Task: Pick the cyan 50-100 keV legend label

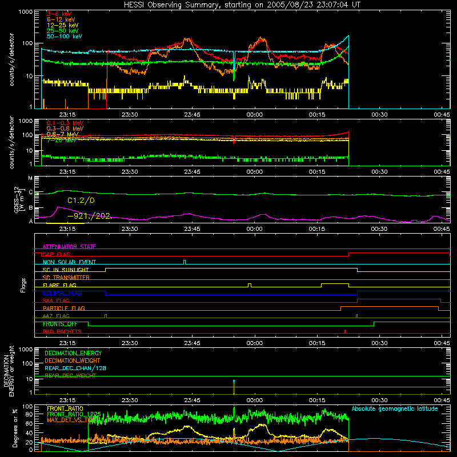Action: 65,37
